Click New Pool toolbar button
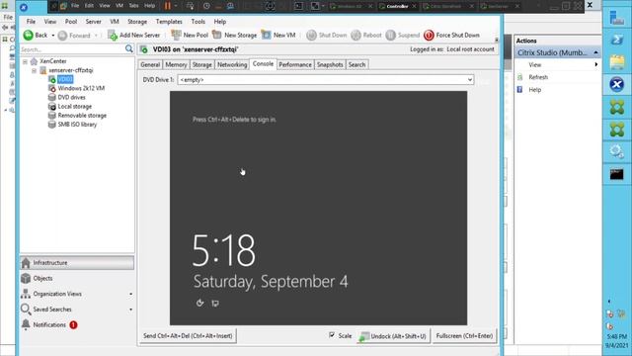The height and width of the screenshot is (356, 632). coord(190,36)
